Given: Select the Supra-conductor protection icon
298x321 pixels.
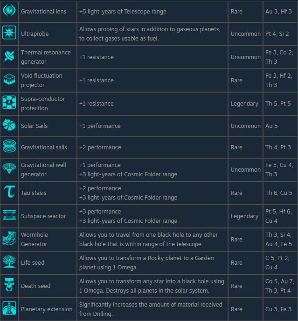Looking at the screenshot, I should pos(9,103).
